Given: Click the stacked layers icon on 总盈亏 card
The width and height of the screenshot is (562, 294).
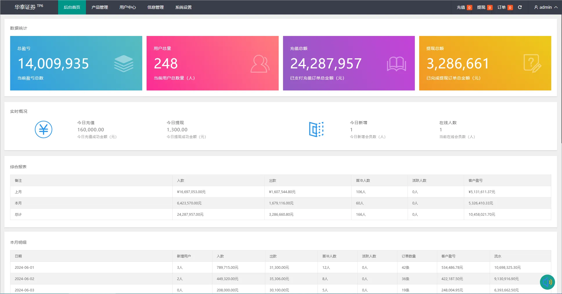Looking at the screenshot, I should point(124,63).
